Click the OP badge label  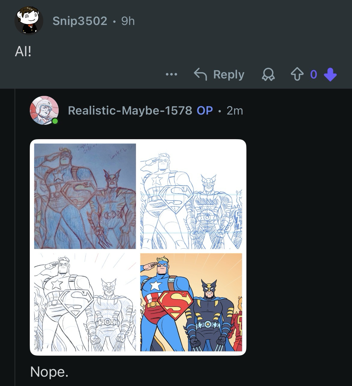pyautogui.click(x=205, y=111)
